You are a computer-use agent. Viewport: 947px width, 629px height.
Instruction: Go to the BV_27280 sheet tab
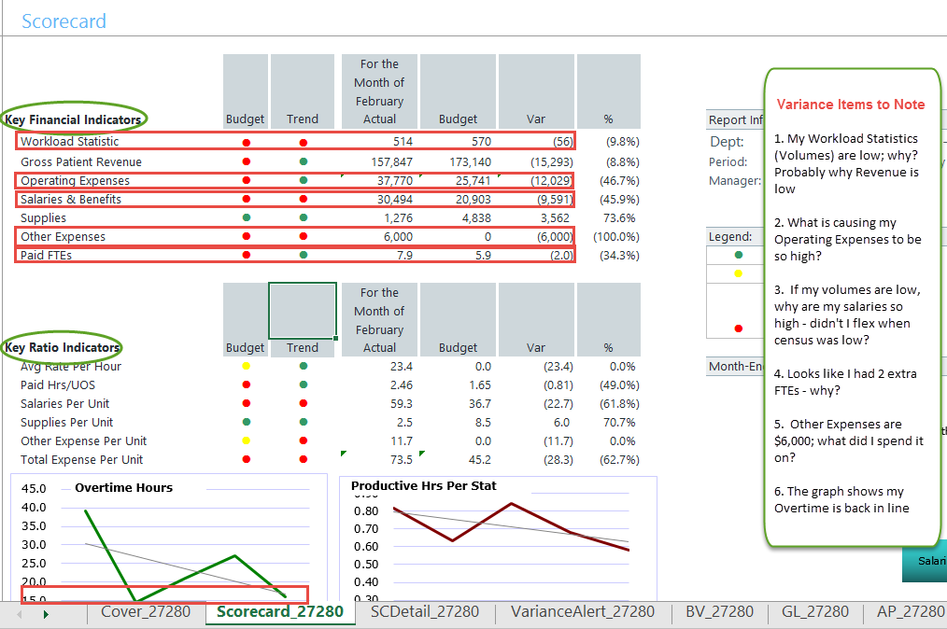[x=719, y=612]
